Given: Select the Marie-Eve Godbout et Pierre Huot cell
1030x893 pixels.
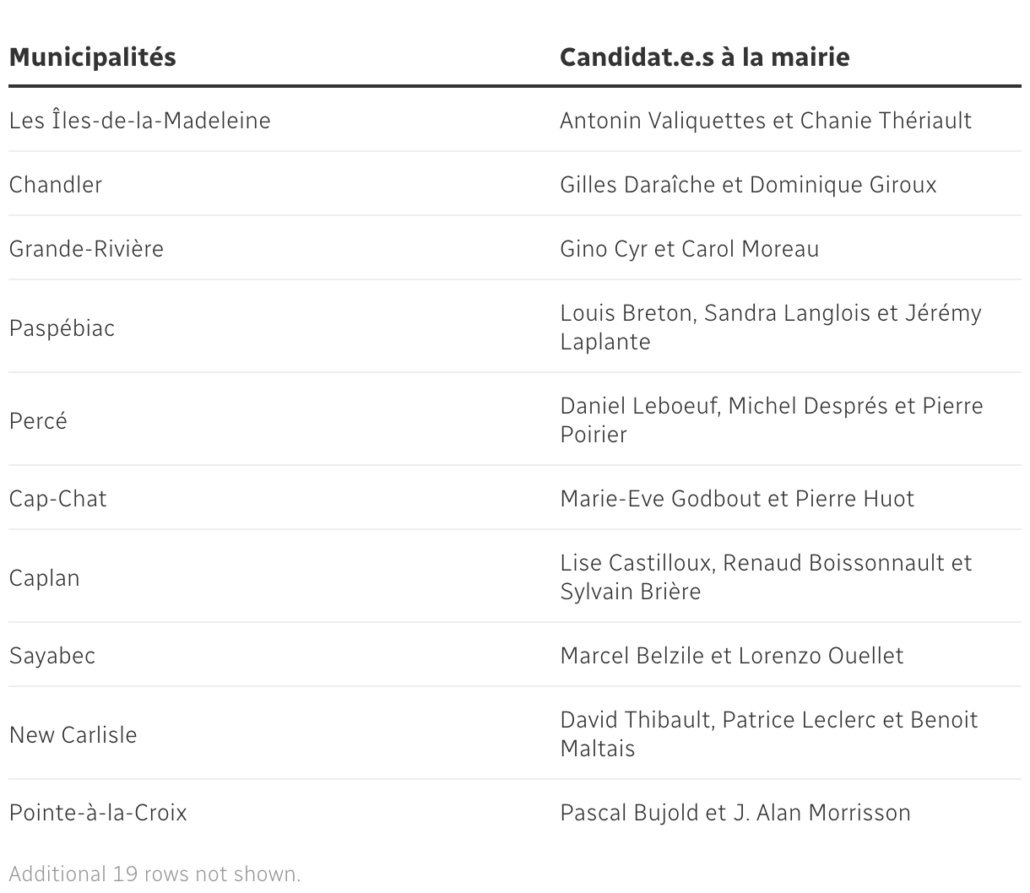Looking at the screenshot, I should (x=737, y=499).
